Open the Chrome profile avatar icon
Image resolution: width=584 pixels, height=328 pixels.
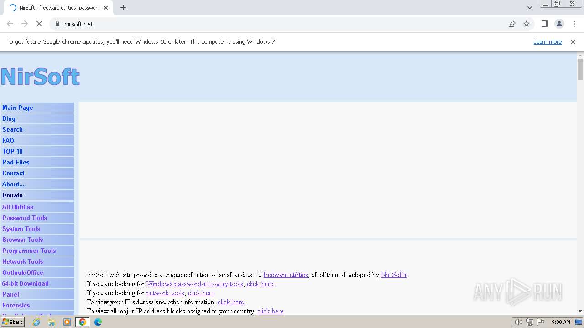tap(559, 24)
